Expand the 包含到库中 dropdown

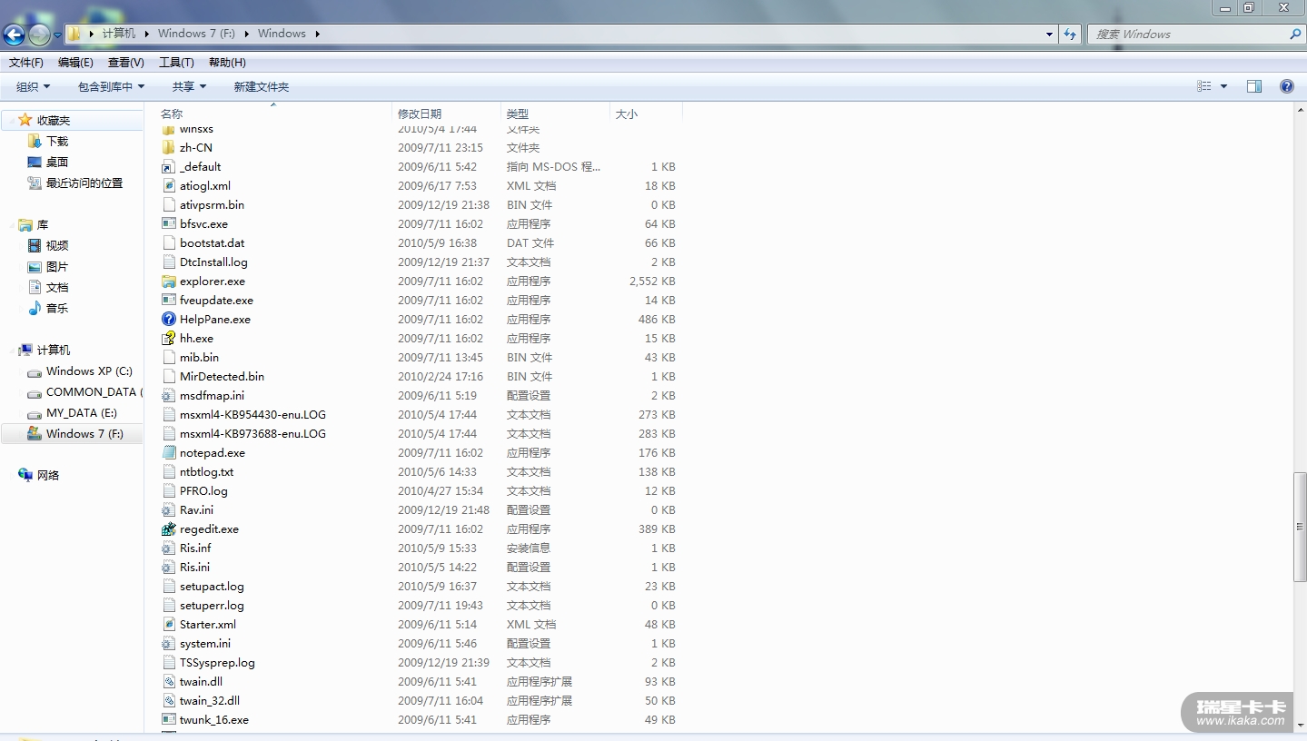point(111,87)
